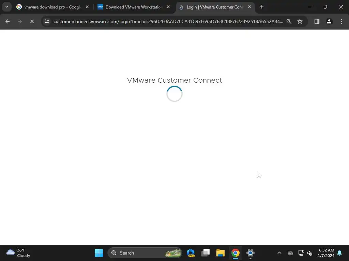Launch Microsoft Edge PRE from taskbar
349x261 pixels.
coord(191,253)
